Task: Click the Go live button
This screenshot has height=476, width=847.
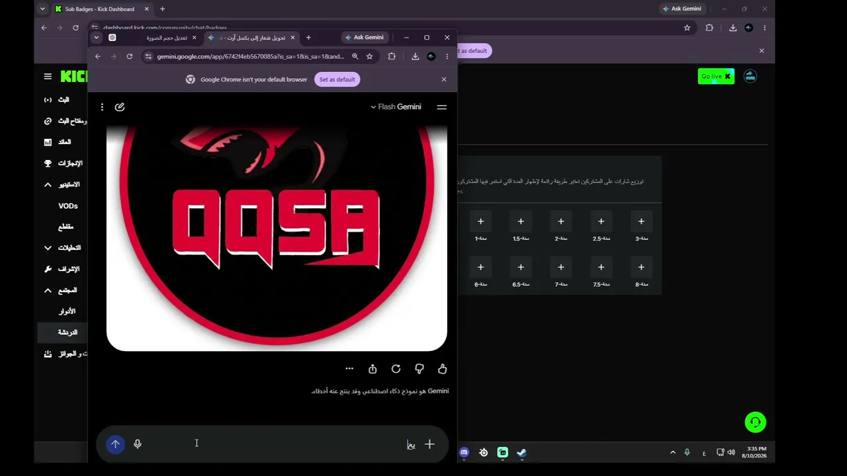Action: pos(716,77)
